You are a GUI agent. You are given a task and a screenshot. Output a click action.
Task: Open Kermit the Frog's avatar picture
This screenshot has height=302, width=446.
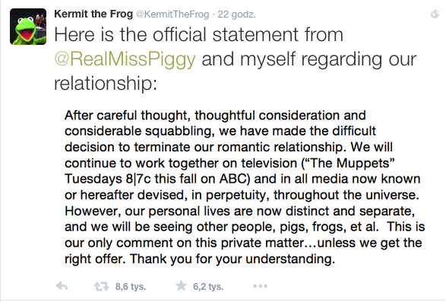(x=28, y=27)
